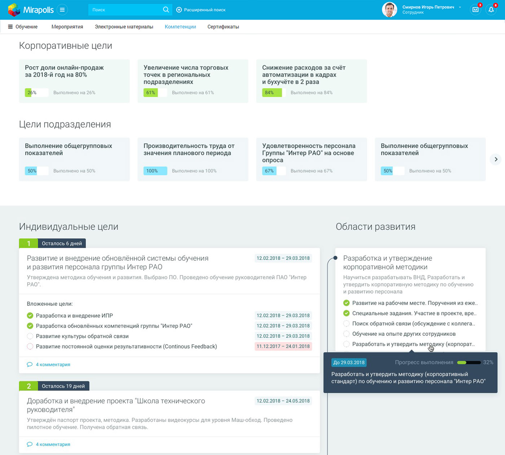Open the Рост доли онлайн-продаж card

coord(74,81)
